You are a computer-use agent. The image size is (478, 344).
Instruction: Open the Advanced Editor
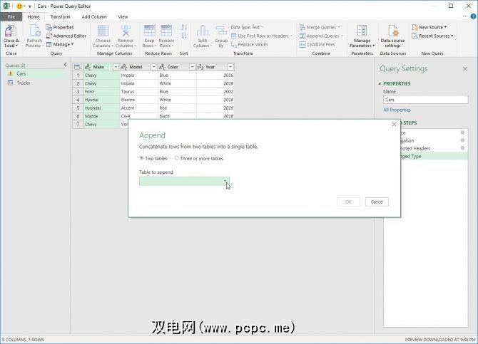(x=66, y=36)
